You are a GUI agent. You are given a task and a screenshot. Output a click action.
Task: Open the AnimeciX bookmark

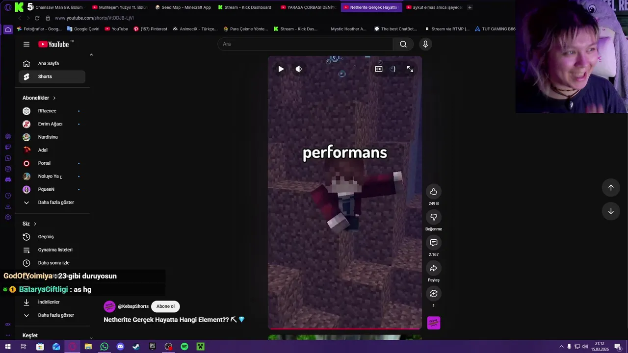(195, 29)
